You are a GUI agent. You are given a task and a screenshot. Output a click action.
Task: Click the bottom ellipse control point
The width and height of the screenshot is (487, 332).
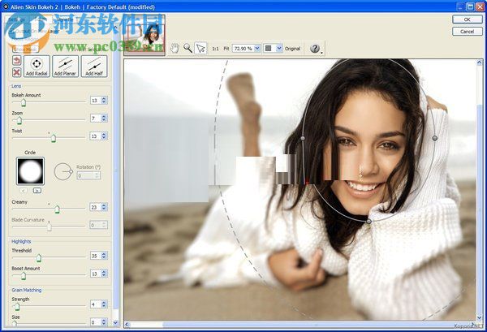click(368, 222)
